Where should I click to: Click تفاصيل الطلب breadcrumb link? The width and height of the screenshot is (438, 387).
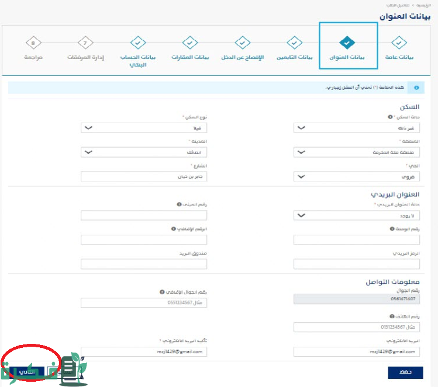point(398,5)
